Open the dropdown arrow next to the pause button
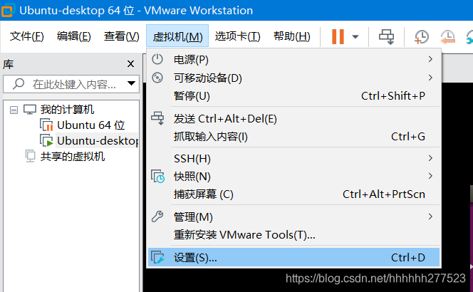 355,37
